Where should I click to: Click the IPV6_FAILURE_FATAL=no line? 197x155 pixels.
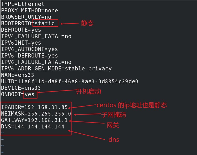[36, 62]
